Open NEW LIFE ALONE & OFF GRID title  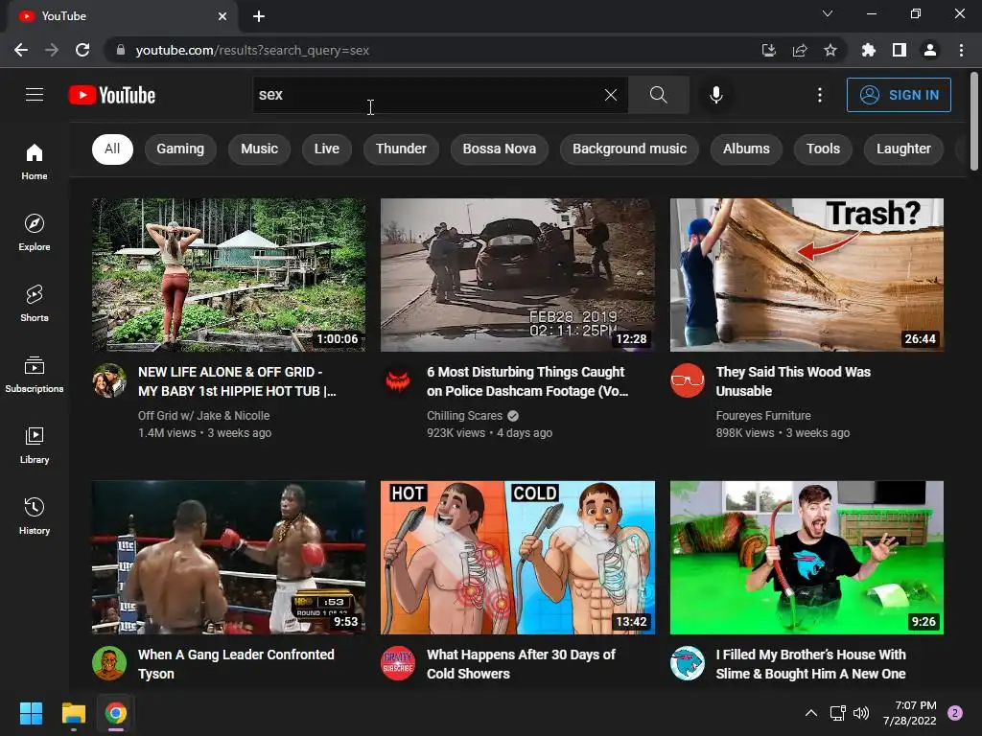pyautogui.click(x=237, y=381)
